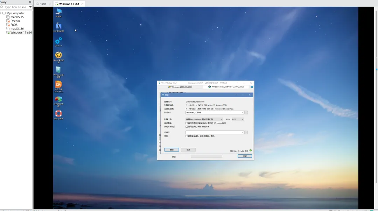
Task: Open the CGI backup restore desktop icon
Action: click(58, 27)
